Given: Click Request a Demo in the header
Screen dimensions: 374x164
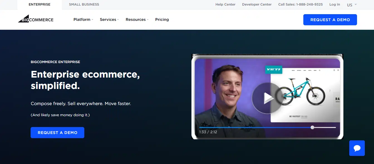Looking at the screenshot, I should 330,20.
